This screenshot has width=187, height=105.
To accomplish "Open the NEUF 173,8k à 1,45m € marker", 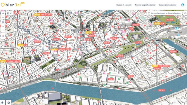I will point(10,61).
